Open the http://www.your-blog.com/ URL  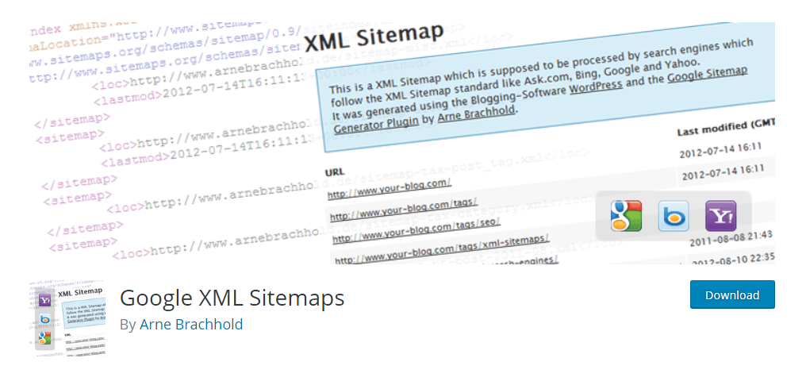click(390, 190)
